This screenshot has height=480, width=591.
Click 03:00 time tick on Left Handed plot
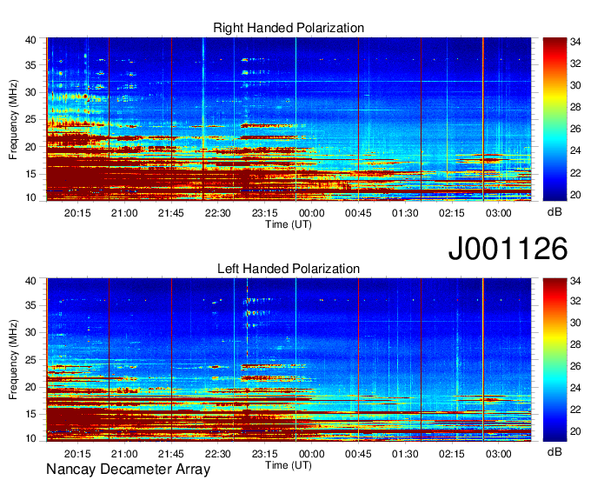(498, 454)
